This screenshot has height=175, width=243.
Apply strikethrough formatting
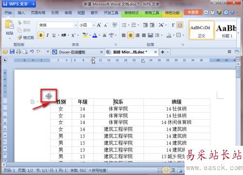point(64,35)
